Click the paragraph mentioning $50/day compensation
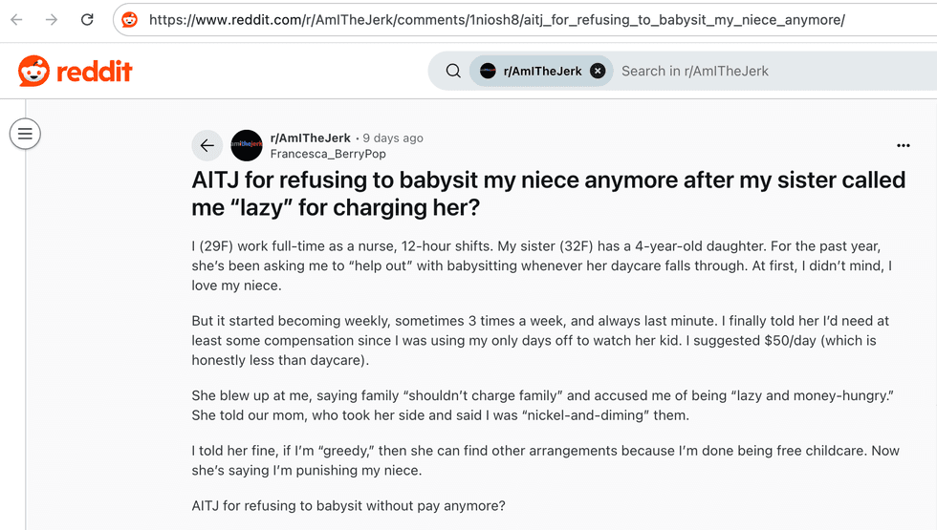The width and height of the screenshot is (937, 530). (540, 340)
